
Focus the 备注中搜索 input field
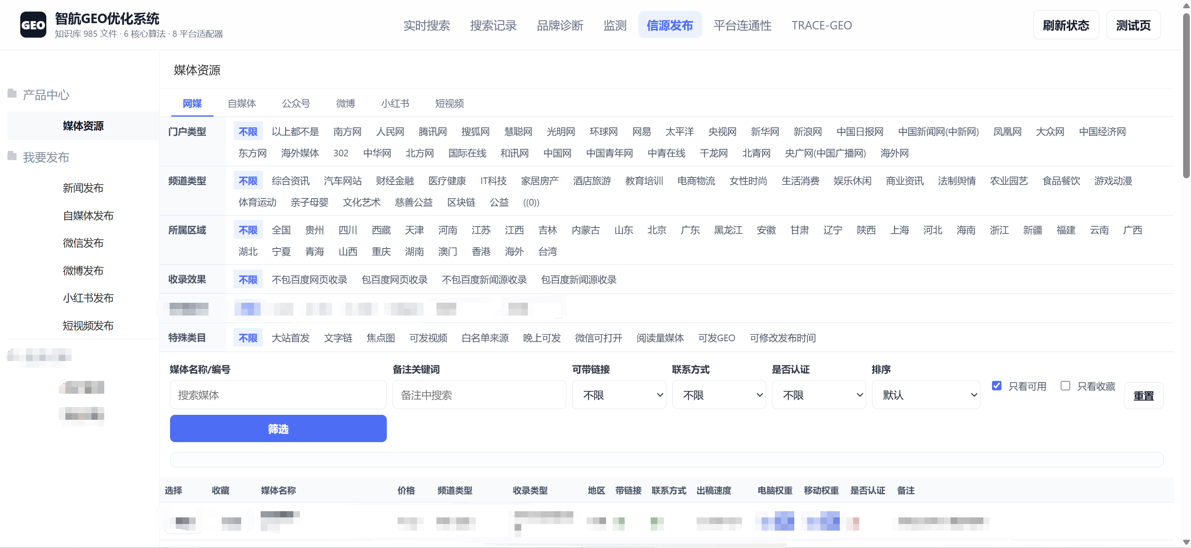pos(479,395)
